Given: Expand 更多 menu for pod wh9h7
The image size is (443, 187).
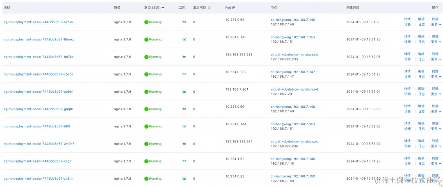Looking at the screenshot, I should 436,146.
